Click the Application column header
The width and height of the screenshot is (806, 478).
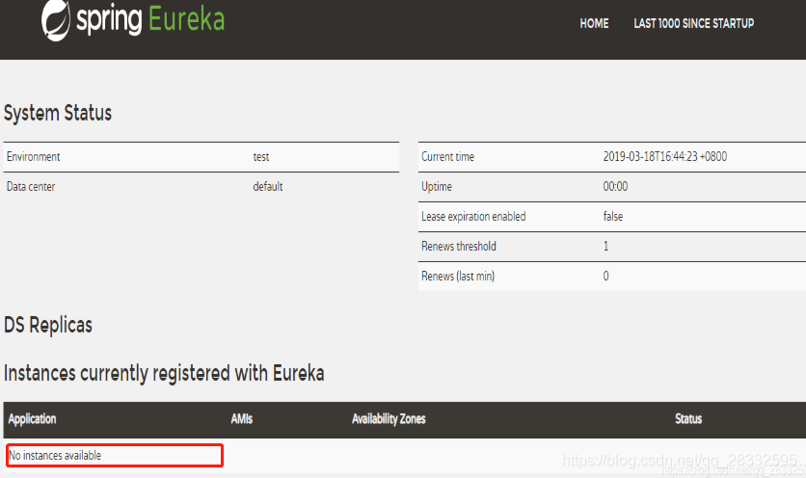pyautogui.click(x=32, y=419)
